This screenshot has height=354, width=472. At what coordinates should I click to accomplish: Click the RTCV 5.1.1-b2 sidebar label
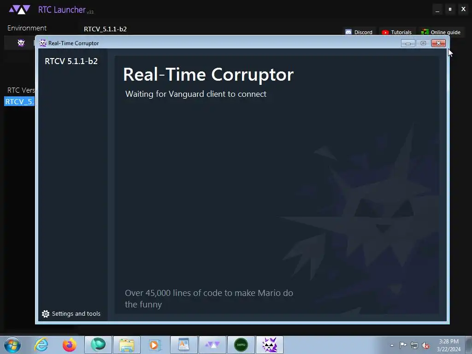[71, 61]
